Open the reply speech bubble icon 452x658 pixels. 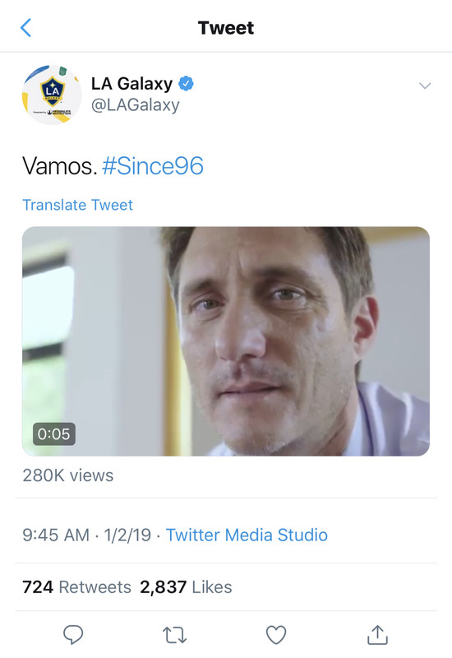pyautogui.click(x=73, y=634)
